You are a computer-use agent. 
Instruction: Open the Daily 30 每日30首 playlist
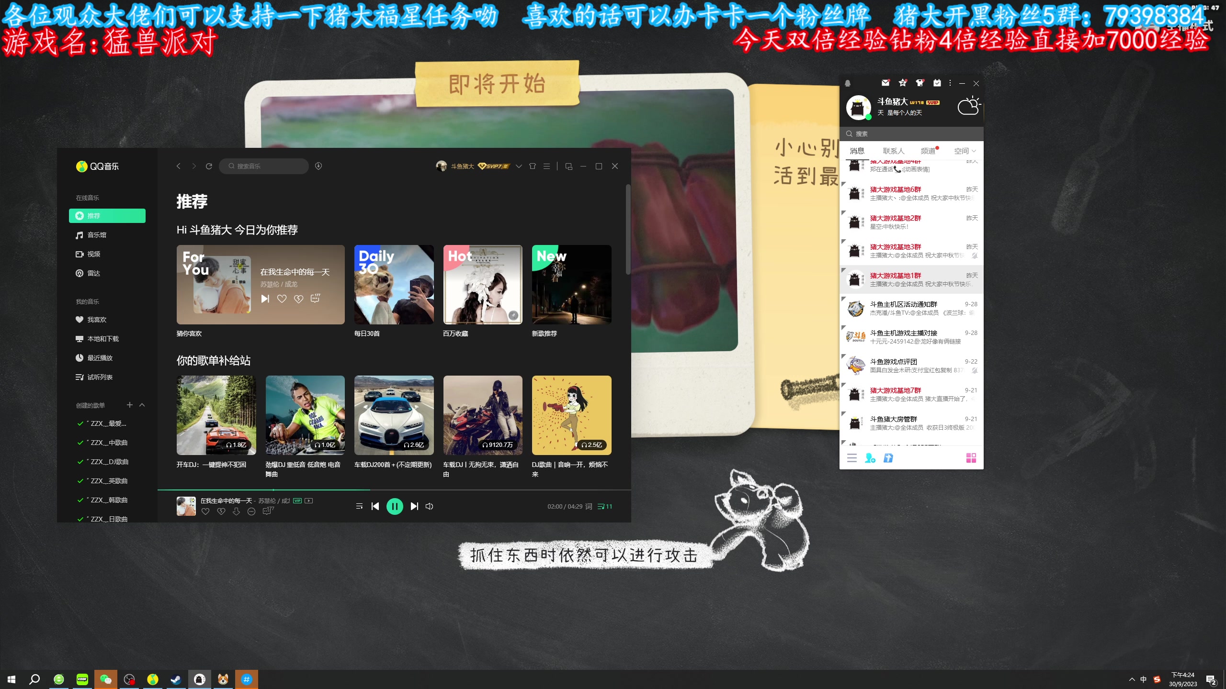(x=394, y=285)
